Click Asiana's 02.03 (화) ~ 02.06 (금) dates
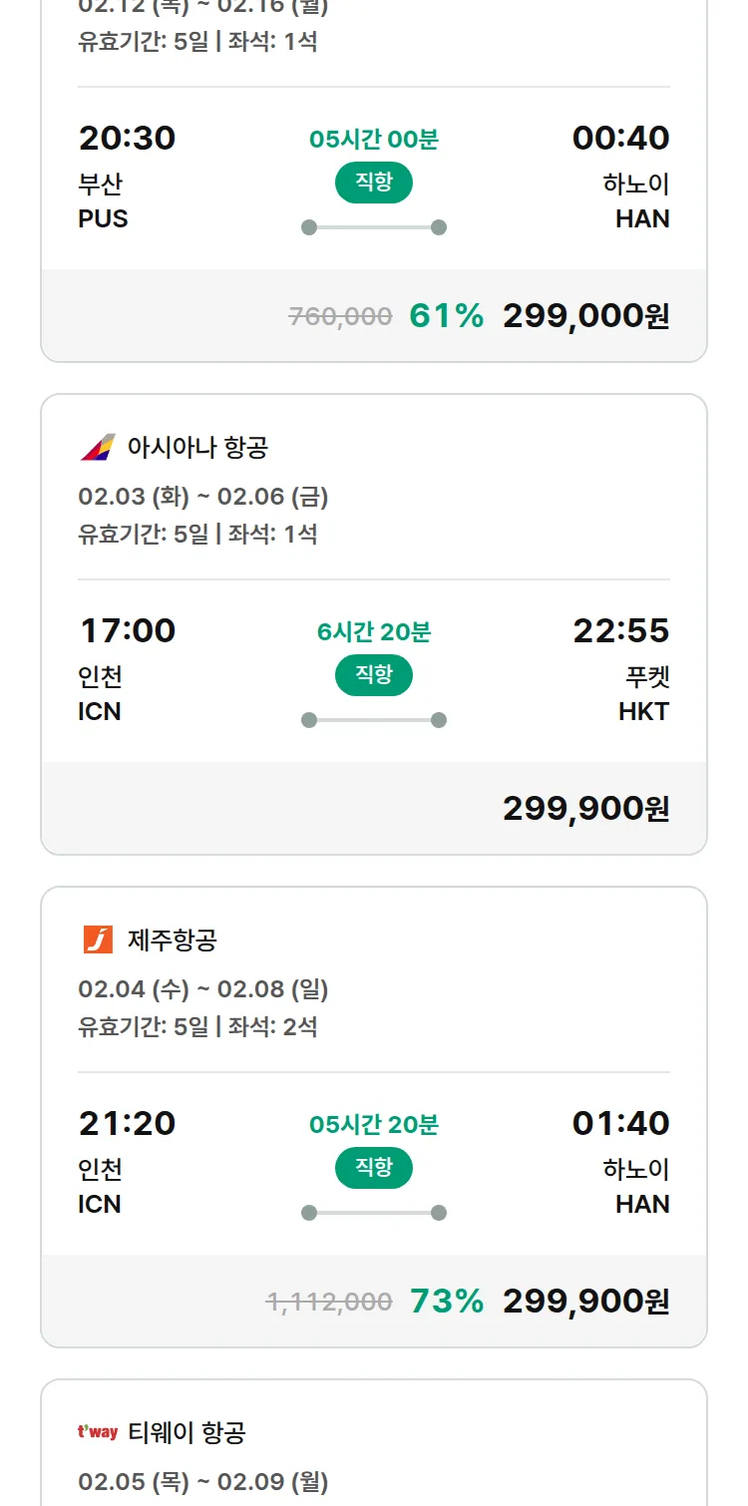This screenshot has height=1506, width=748. [x=203, y=497]
